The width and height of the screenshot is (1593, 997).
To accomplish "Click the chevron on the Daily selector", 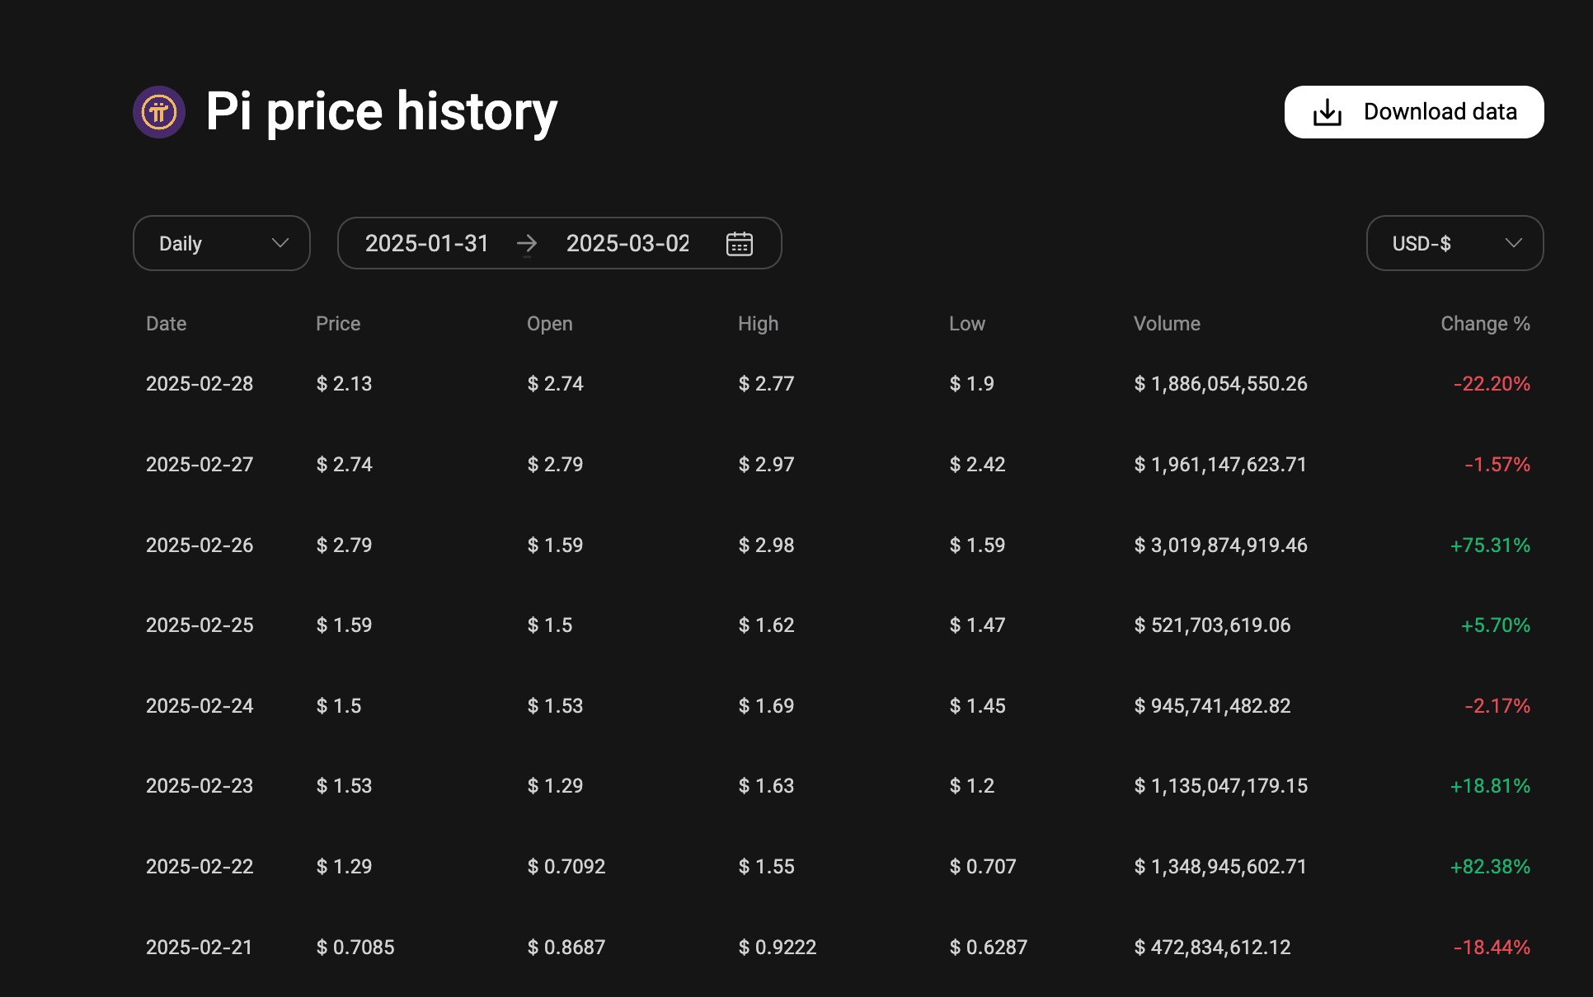I will [280, 243].
